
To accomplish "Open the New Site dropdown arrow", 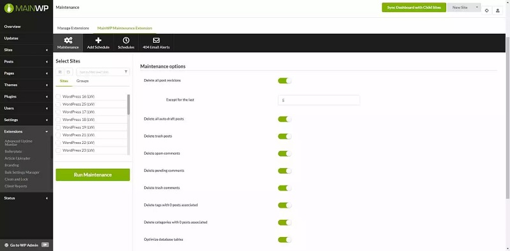I will (x=477, y=8).
